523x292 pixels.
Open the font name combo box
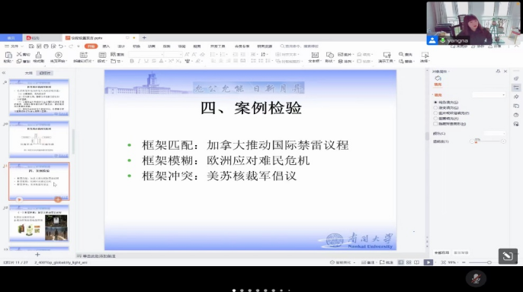146,55
